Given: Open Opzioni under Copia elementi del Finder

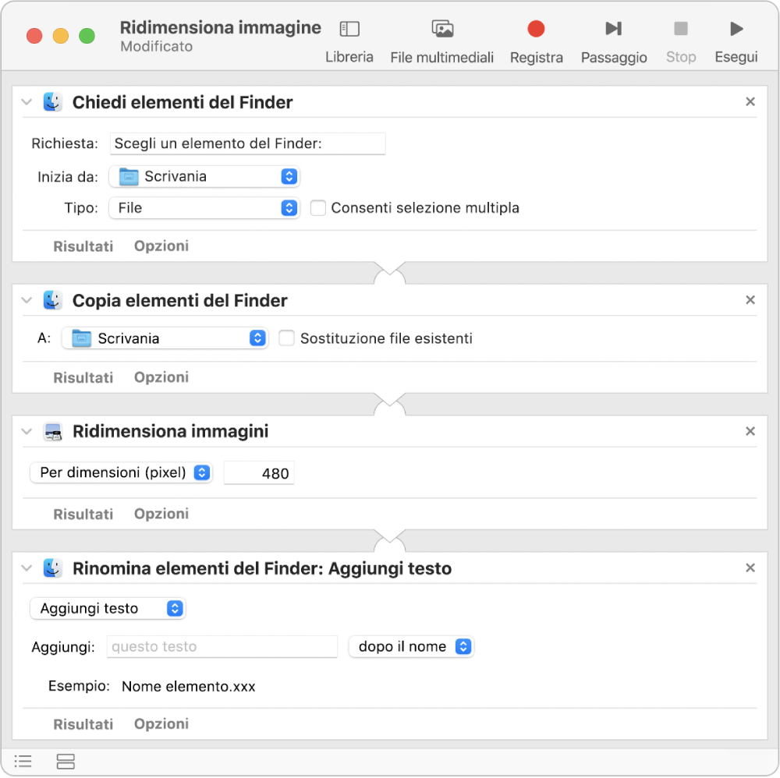Looking at the screenshot, I should pos(161,377).
